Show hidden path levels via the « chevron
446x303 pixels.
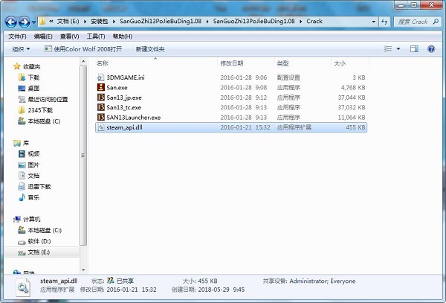(x=51, y=22)
